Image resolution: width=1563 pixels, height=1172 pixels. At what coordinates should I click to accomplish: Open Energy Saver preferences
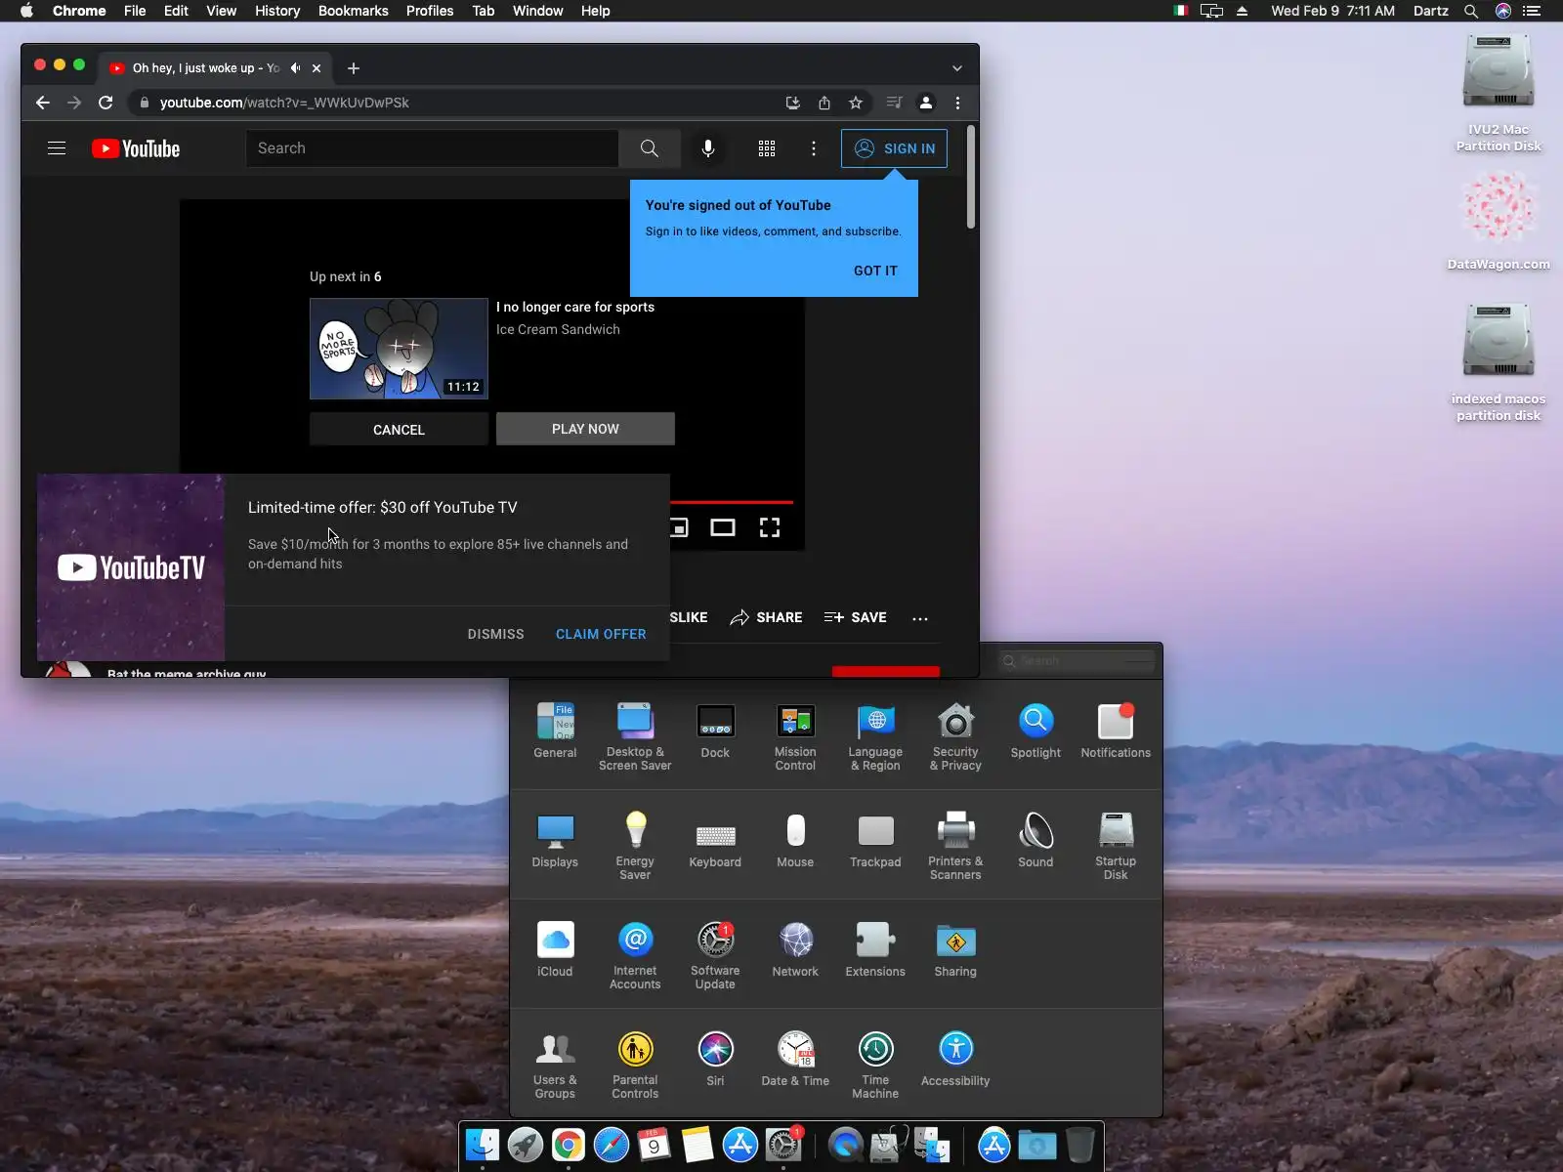[x=635, y=846]
